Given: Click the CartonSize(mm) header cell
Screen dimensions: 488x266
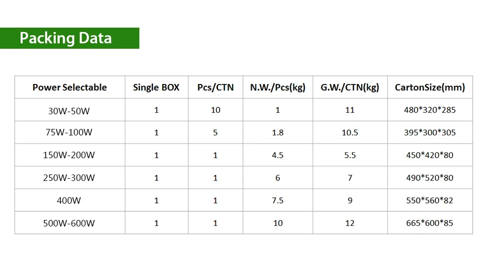Looking at the screenshot, I should (430, 87).
